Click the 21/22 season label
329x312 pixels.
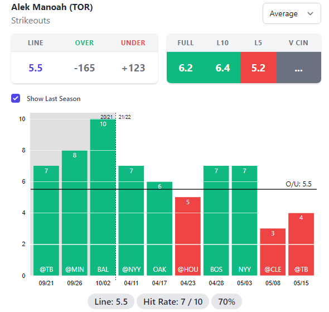(125, 117)
